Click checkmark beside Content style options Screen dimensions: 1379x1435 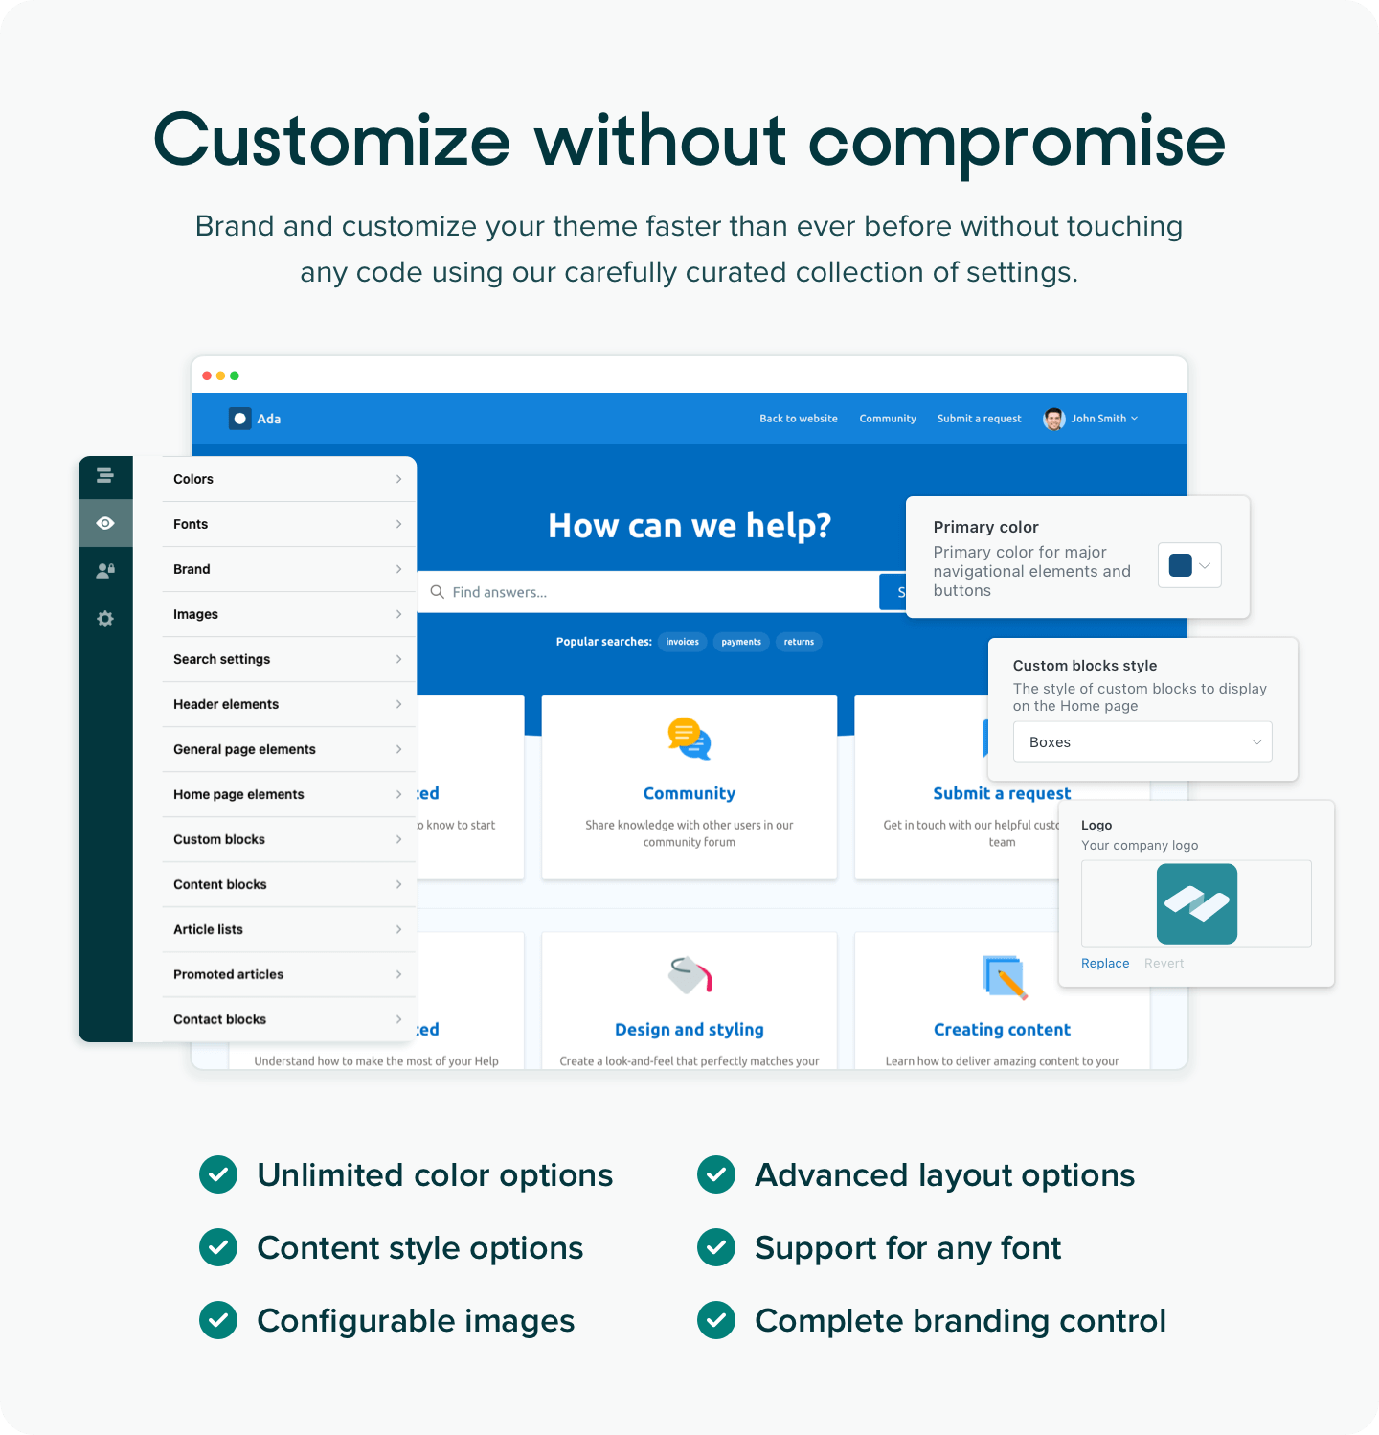218,1247
